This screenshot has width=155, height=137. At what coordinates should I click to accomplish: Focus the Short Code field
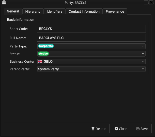point(91,29)
